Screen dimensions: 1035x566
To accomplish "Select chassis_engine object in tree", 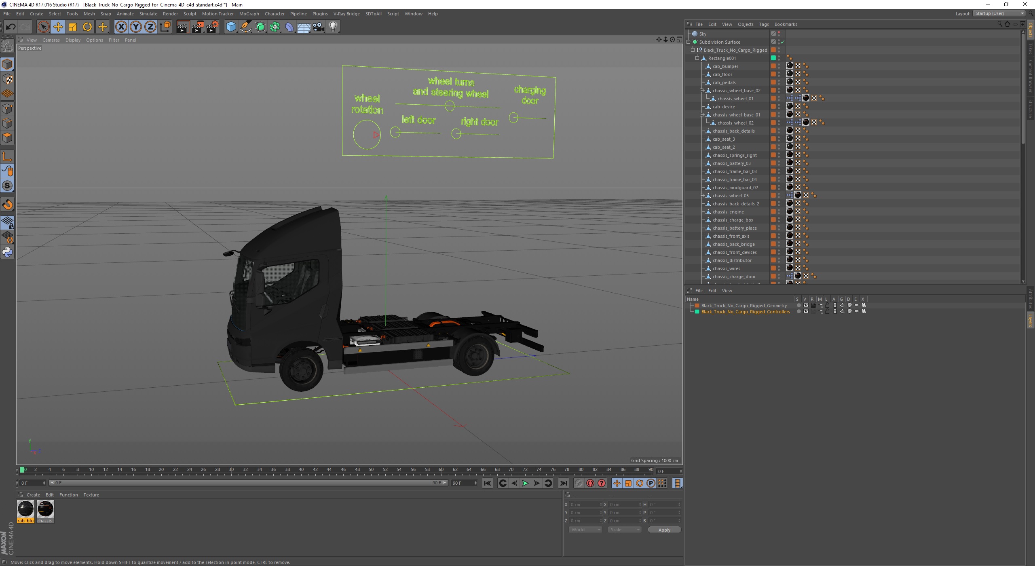I will (728, 212).
